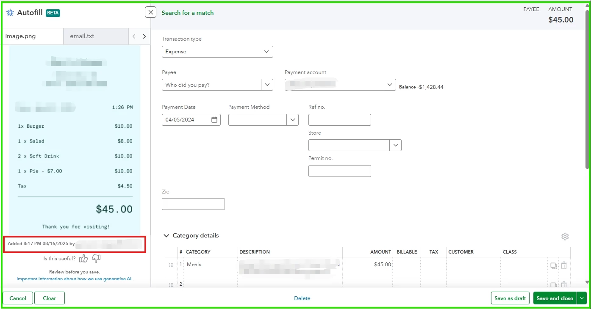The image size is (591, 309).
Task: Click the BETA badge
Action: [53, 13]
